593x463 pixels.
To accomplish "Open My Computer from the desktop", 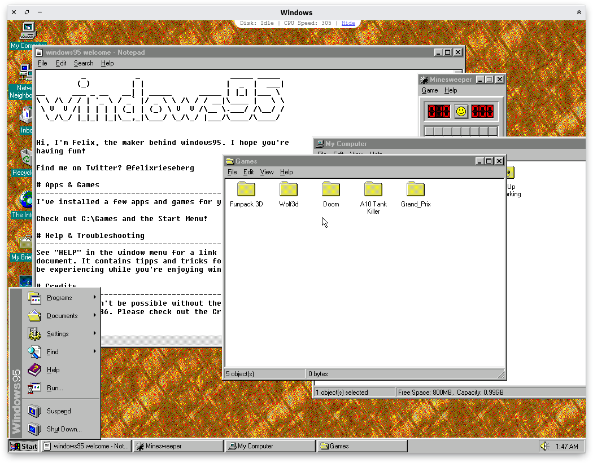I will click(x=27, y=31).
